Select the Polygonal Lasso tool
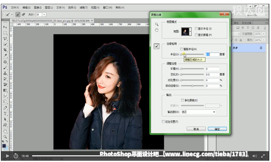This screenshot has width=271, height=162. 5,39
